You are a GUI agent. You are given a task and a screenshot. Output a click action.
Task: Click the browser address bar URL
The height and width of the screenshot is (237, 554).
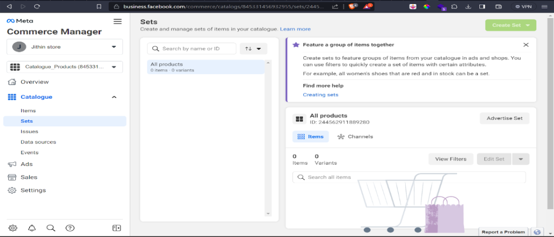[223, 7]
